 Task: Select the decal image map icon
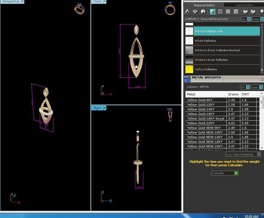click(228, 12)
